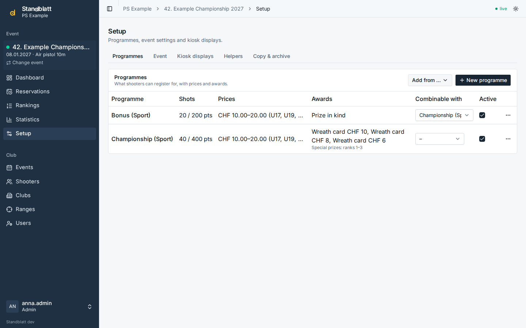
Task: Expand the anna.admin account menu
Action: (x=49, y=306)
